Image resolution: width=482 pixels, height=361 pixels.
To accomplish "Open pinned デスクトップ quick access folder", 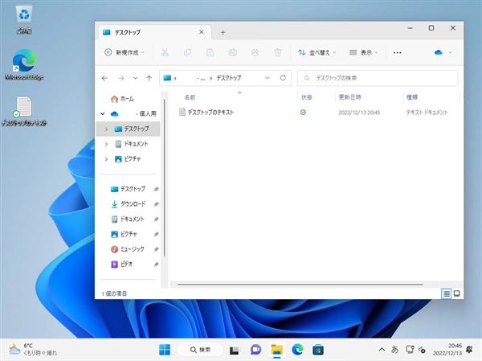I will [128, 189].
